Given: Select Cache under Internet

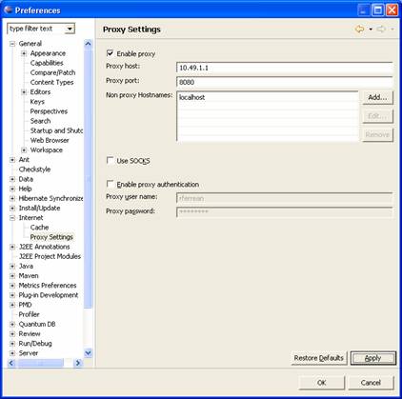Looking at the screenshot, I should [39, 228].
